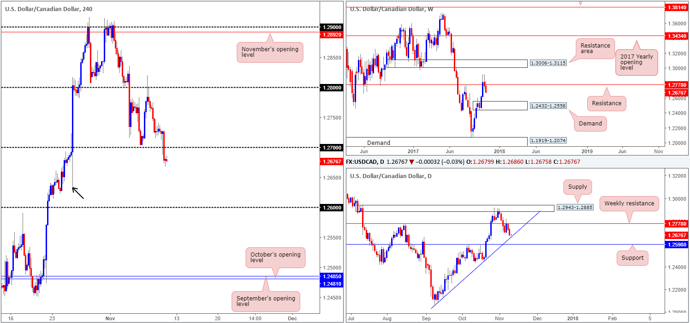
Task: Select the 1.1919-1.2074 zone label
Action: click(x=548, y=141)
